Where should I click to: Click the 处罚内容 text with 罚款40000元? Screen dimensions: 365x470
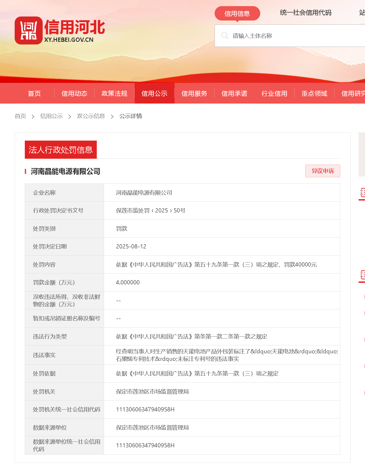point(216,264)
